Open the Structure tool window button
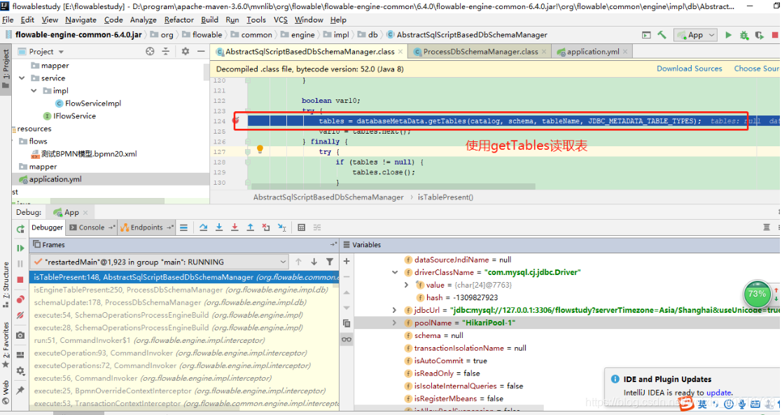This screenshot has width=782, height=415. click(x=6, y=284)
